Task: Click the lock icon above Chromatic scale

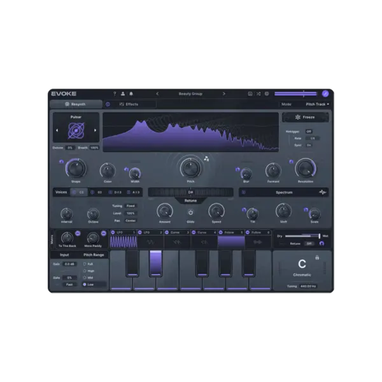Action: [x=317, y=257]
